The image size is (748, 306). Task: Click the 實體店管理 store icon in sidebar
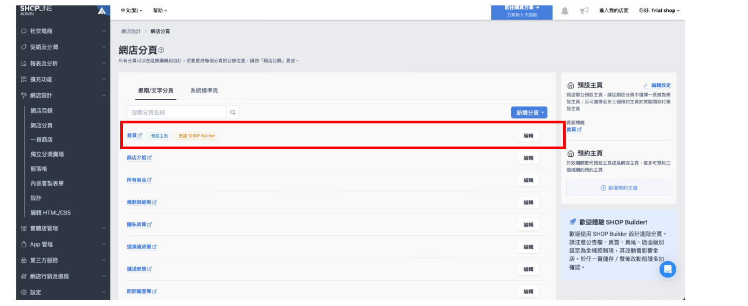[24, 228]
